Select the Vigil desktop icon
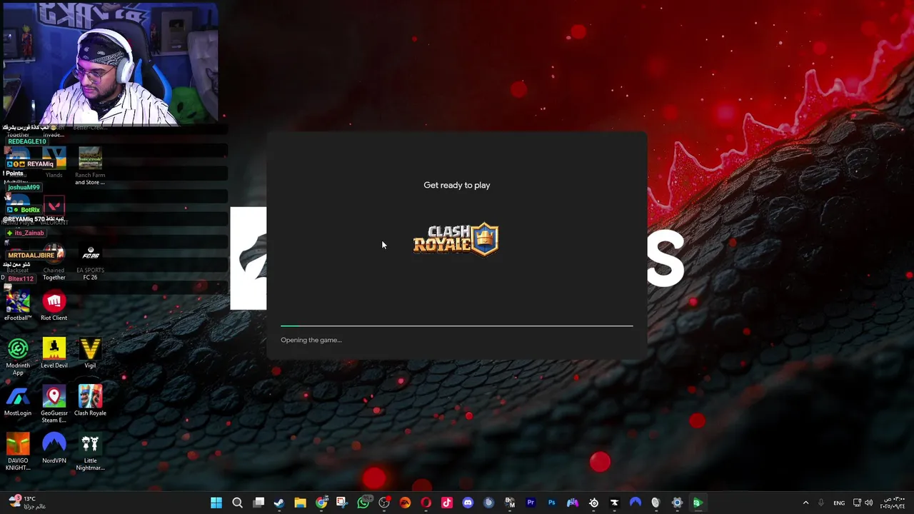 pos(90,354)
